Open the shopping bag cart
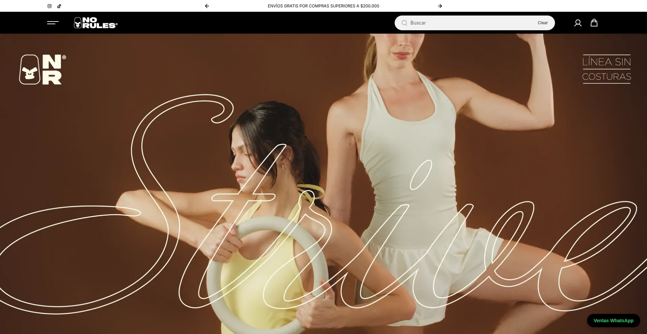The height and width of the screenshot is (334, 647). click(594, 23)
